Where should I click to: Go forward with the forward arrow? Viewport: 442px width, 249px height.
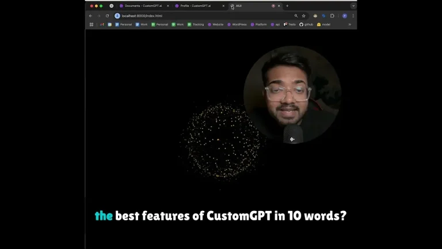coord(98,16)
